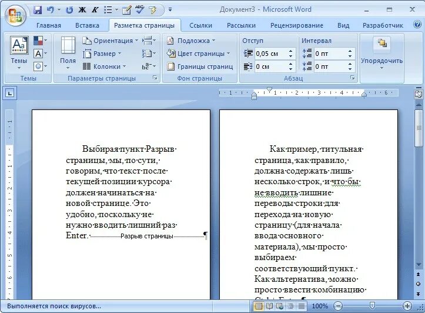Open the Поля margins button
This screenshot has width=425, height=313.
pyautogui.click(x=68, y=53)
